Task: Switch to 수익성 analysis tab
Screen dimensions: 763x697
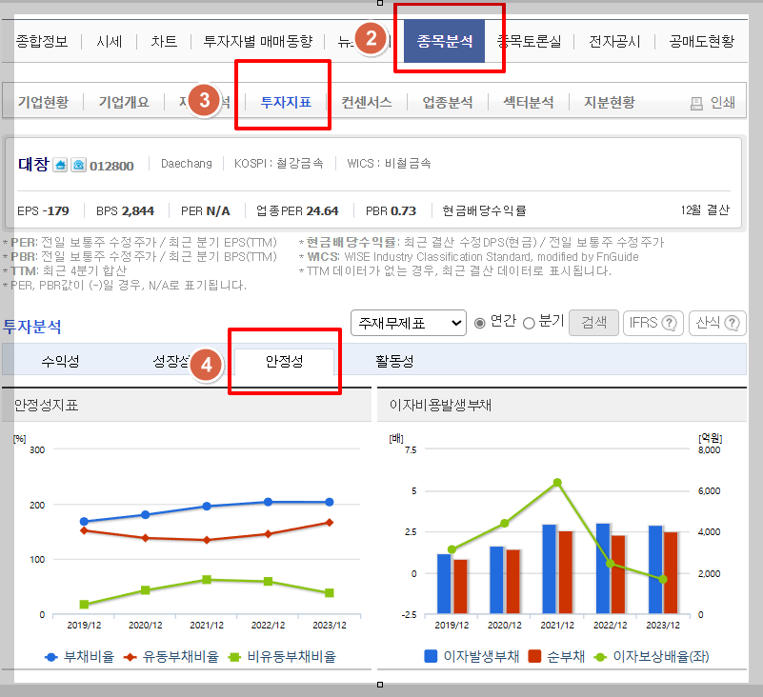Action: [x=60, y=361]
